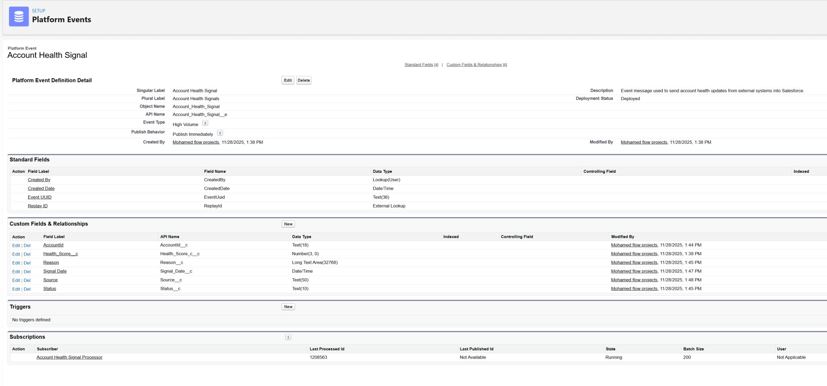Click the Batch Size value 200
Image resolution: width=827 pixels, height=386 pixels.
687,357
